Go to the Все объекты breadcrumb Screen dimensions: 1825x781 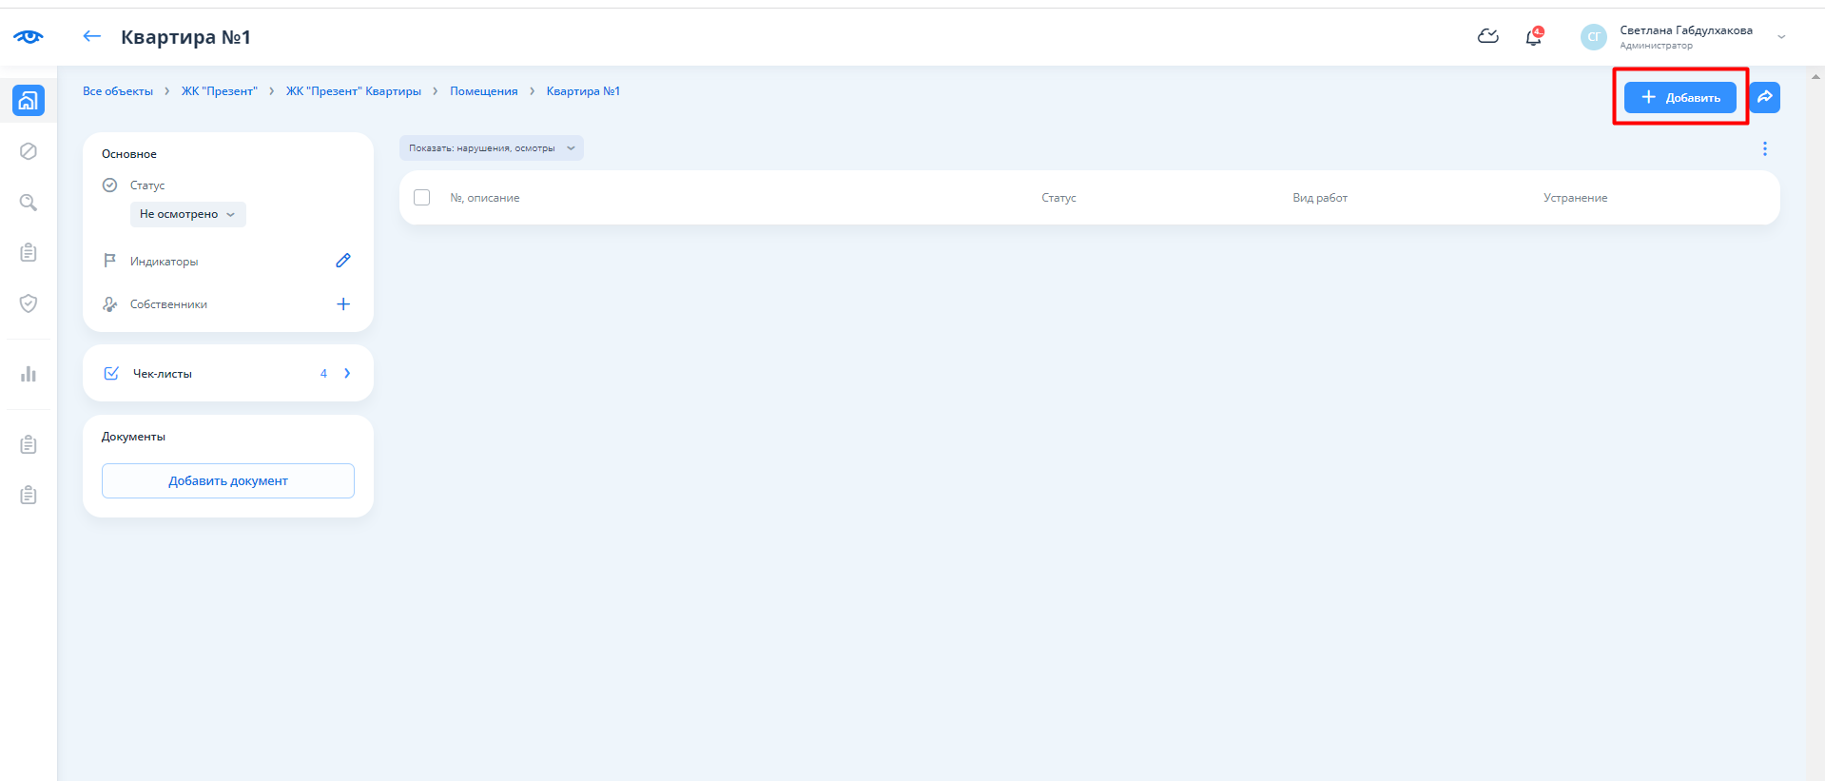pyautogui.click(x=118, y=91)
